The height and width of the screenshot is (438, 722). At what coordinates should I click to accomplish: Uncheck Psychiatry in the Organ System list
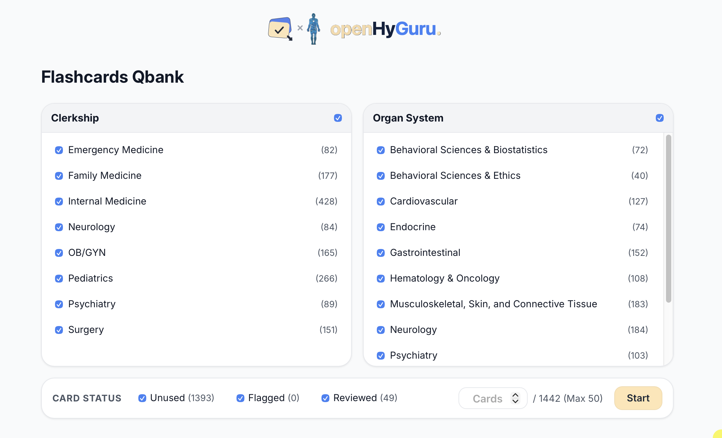381,356
